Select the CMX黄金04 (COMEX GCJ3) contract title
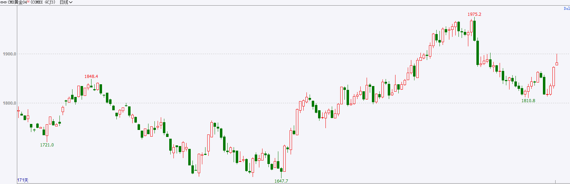The image size is (570, 184). [31, 2]
